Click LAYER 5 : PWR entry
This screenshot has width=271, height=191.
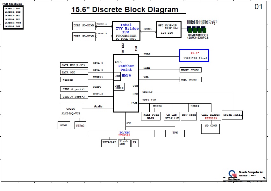(x=13, y=23)
